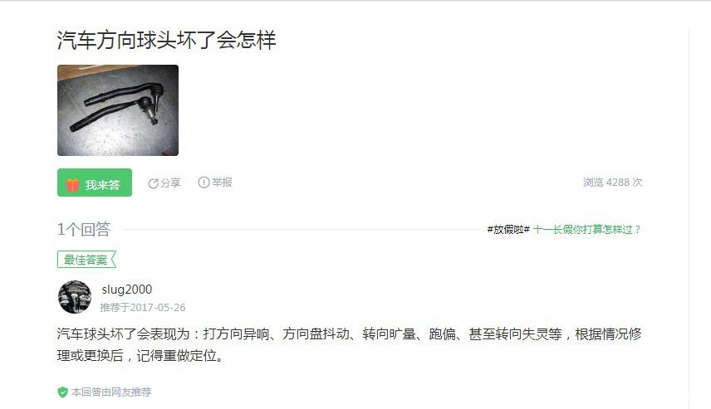Open the 十一长假你打算怎样过？ link

point(587,230)
